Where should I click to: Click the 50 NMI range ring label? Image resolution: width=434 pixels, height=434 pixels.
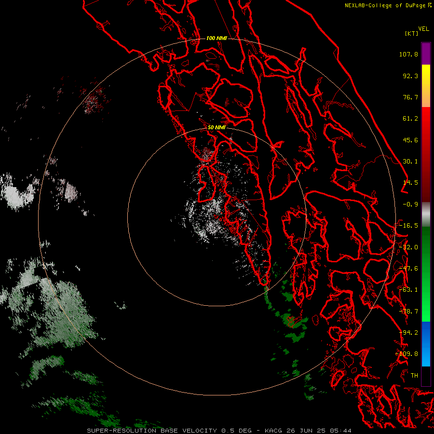pos(217,128)
